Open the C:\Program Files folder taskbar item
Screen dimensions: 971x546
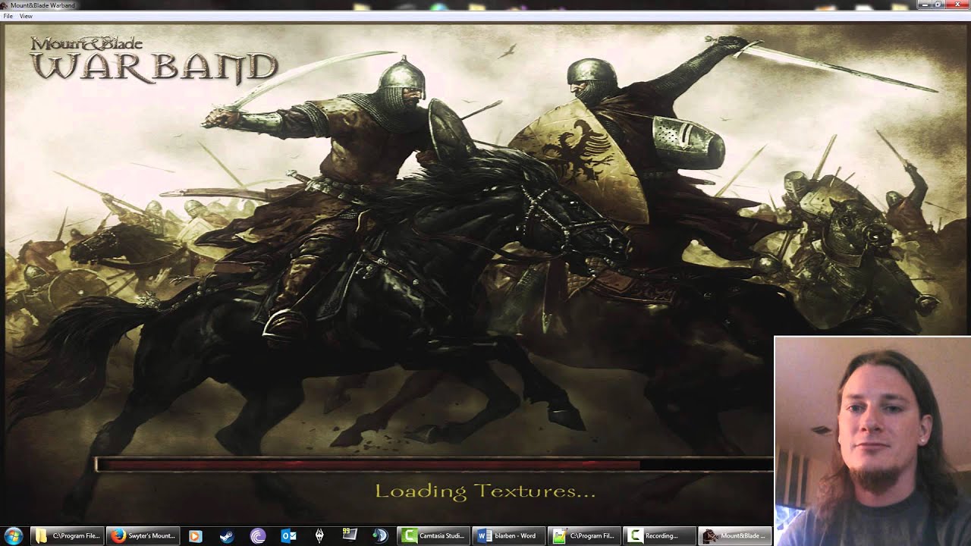pos(67,535)
